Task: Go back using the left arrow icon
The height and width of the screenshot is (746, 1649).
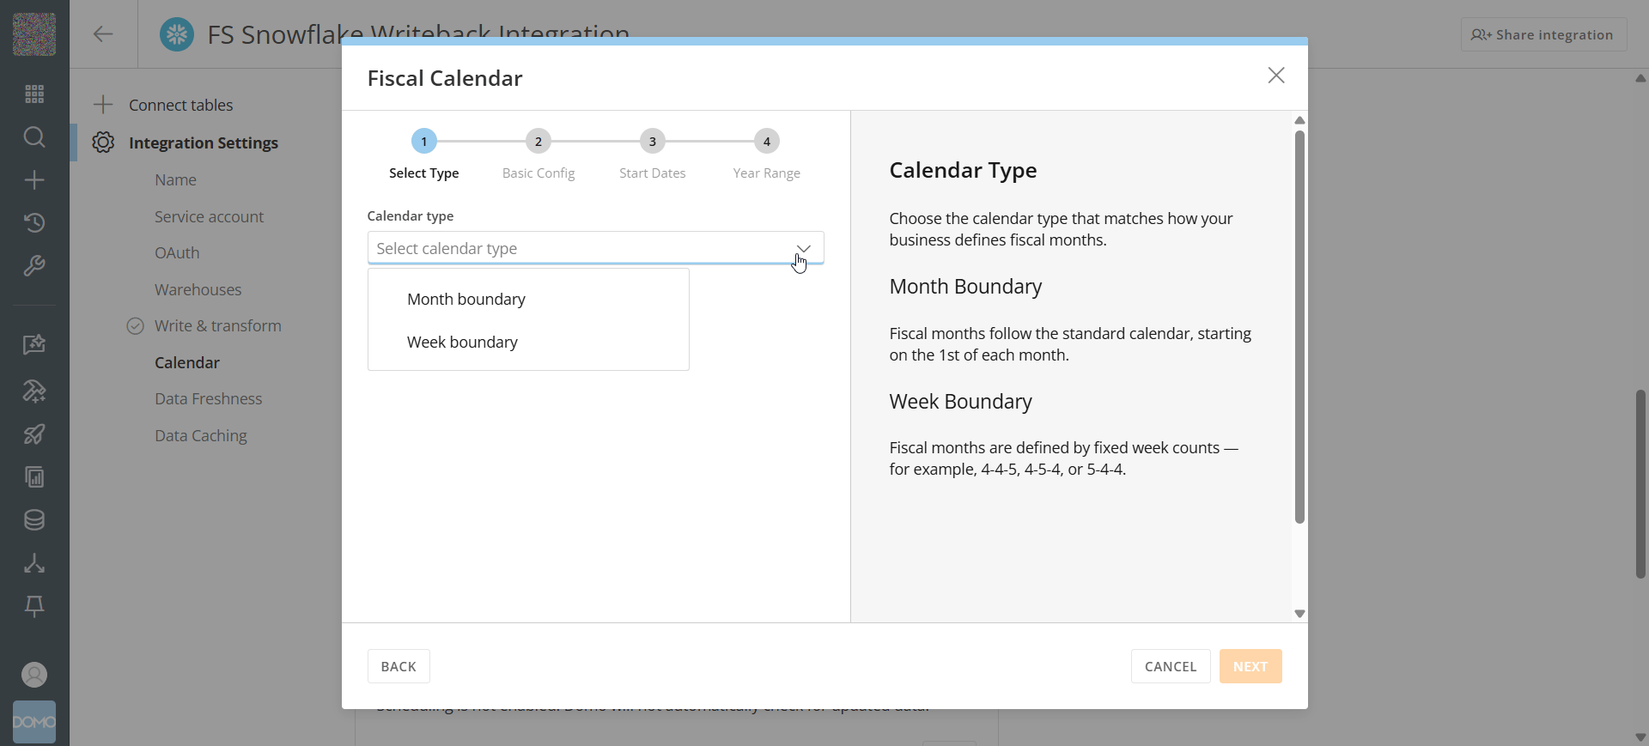Action: (x=103, y=34)
